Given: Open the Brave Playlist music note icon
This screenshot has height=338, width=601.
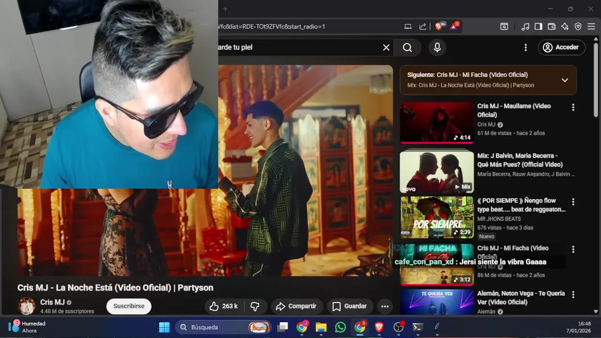Looking at the screenshot, I should click(x=525, y=27).
